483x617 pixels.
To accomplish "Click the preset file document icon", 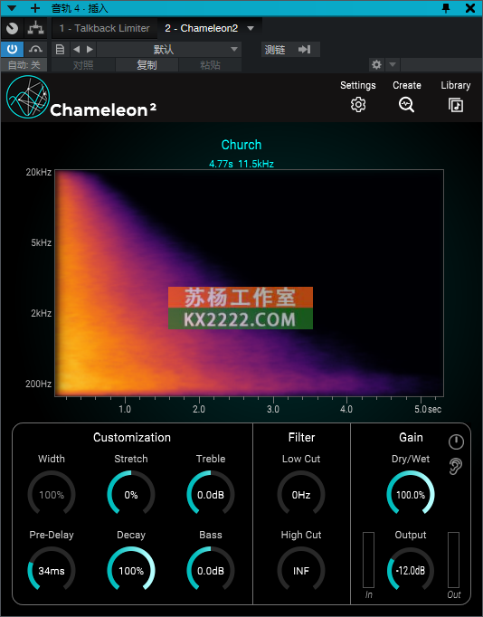I will [60, 50].
